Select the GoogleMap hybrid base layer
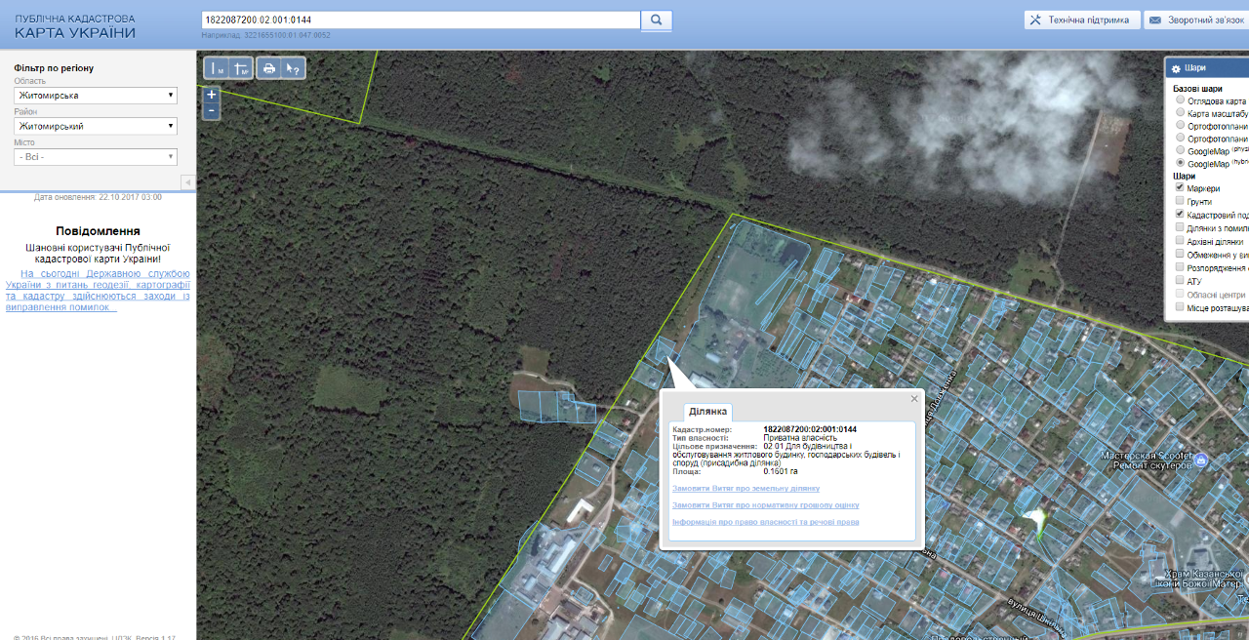The image size is (1249, 640). (1181, 164)
